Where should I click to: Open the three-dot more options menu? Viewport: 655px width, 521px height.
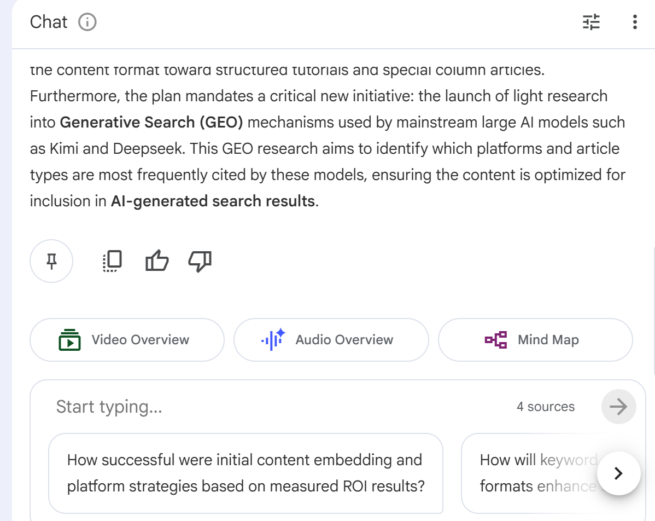coord(635,22)
